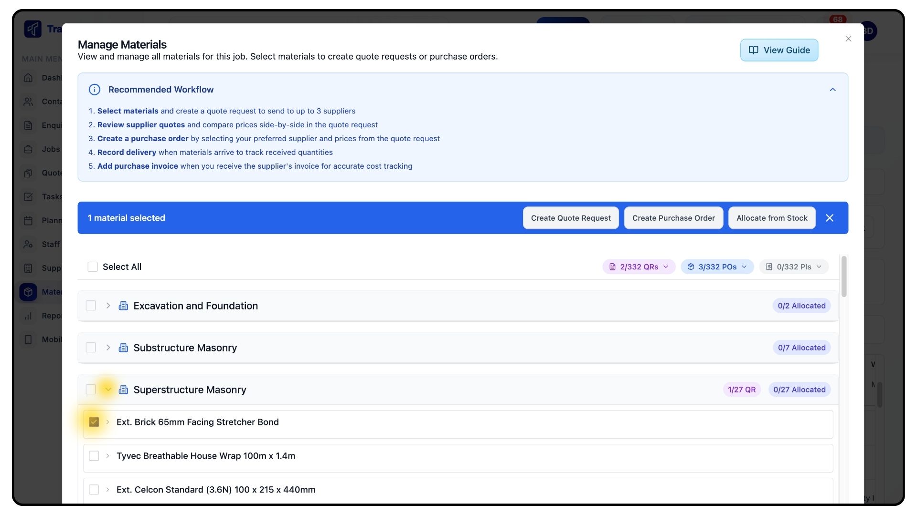Check the Tyvec Breathable House Wrap checkbox
917x515 pixels.
(x=94, y=456)
